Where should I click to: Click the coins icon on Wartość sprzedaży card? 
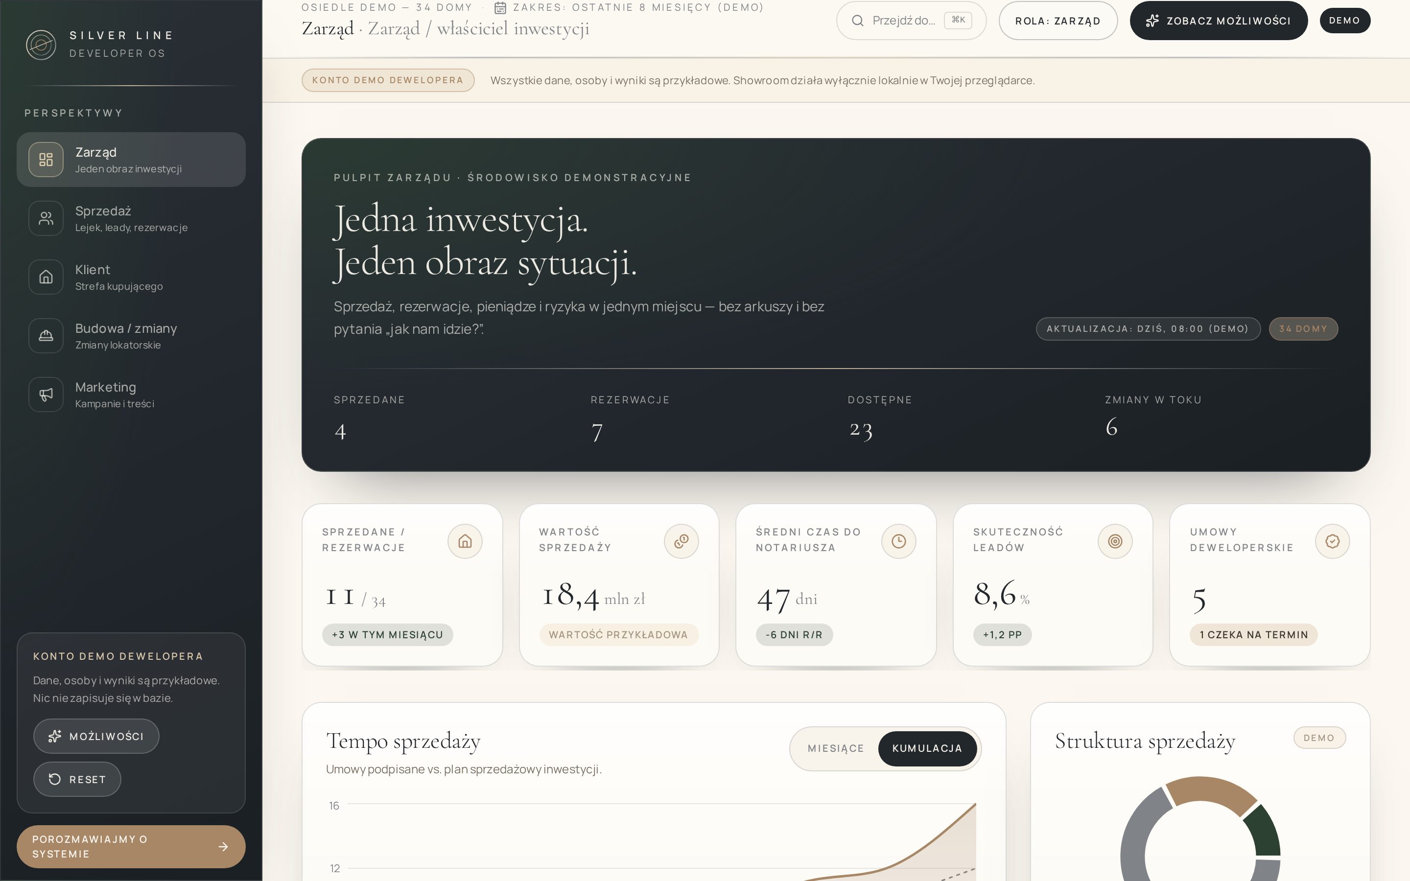tap(681, 541)
